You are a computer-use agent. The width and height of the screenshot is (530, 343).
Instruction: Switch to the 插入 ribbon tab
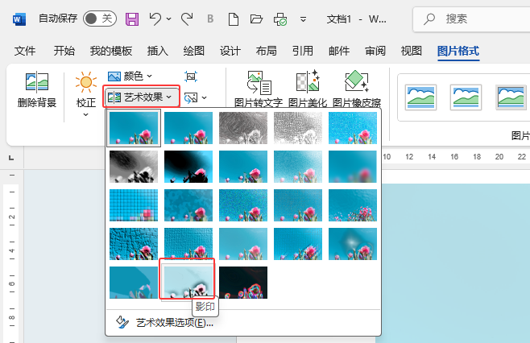[x=158, y=51]
